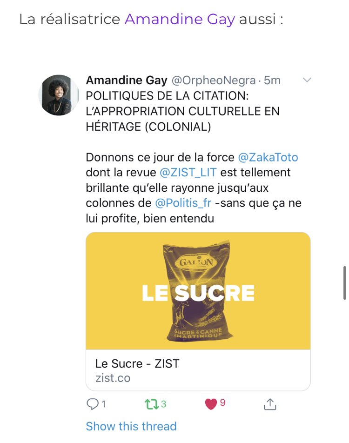This screenshot has width=349, height=443.
Task: Expand the tweet options chevron
Action: point(307,80)
